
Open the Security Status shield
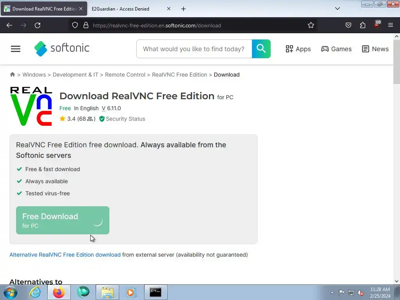tap(102, 119)
